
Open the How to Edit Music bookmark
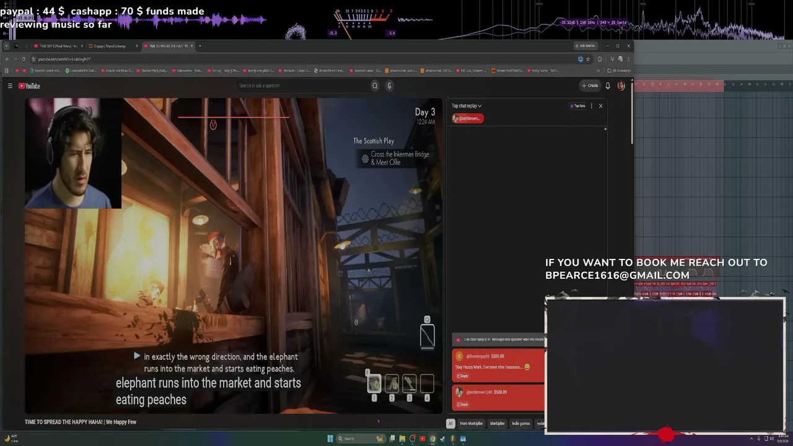pos(116,71)
